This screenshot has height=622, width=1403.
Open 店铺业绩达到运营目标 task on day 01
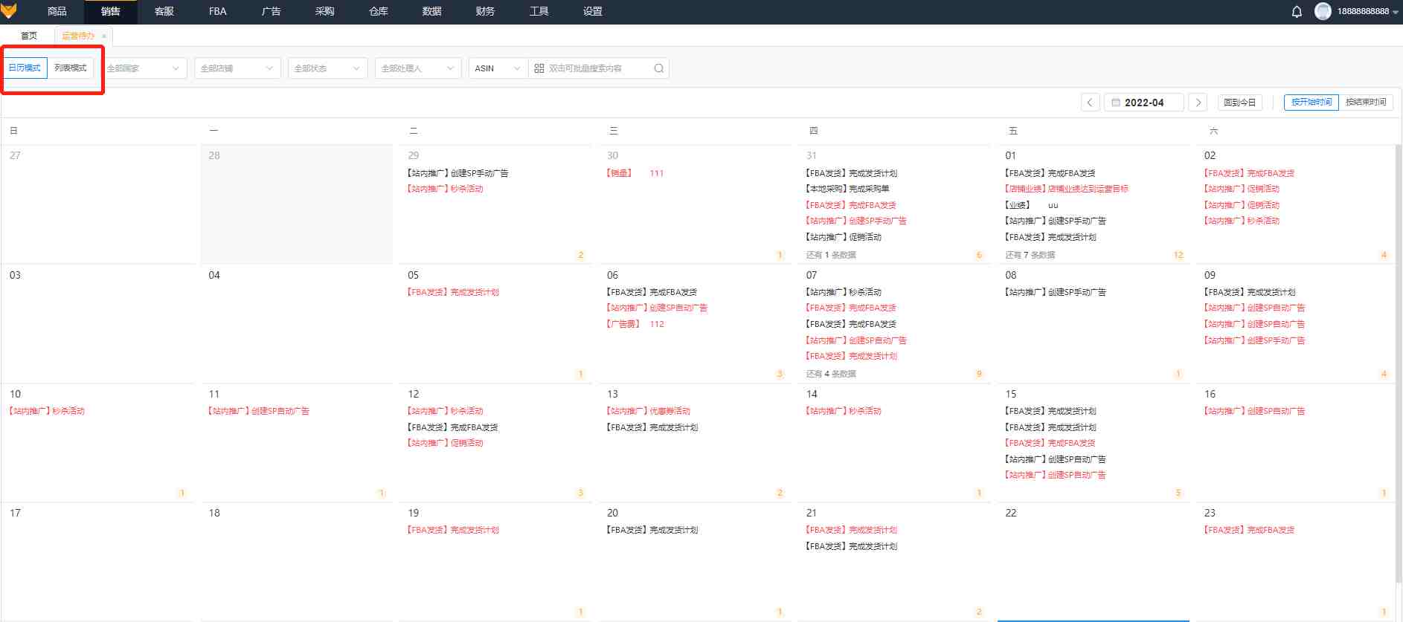pyautogui.click(x=1066, y=189)
